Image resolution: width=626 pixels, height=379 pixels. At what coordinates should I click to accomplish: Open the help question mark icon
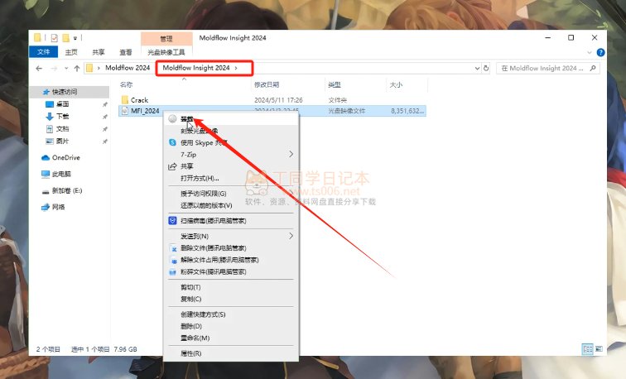(x=600, y=52)
